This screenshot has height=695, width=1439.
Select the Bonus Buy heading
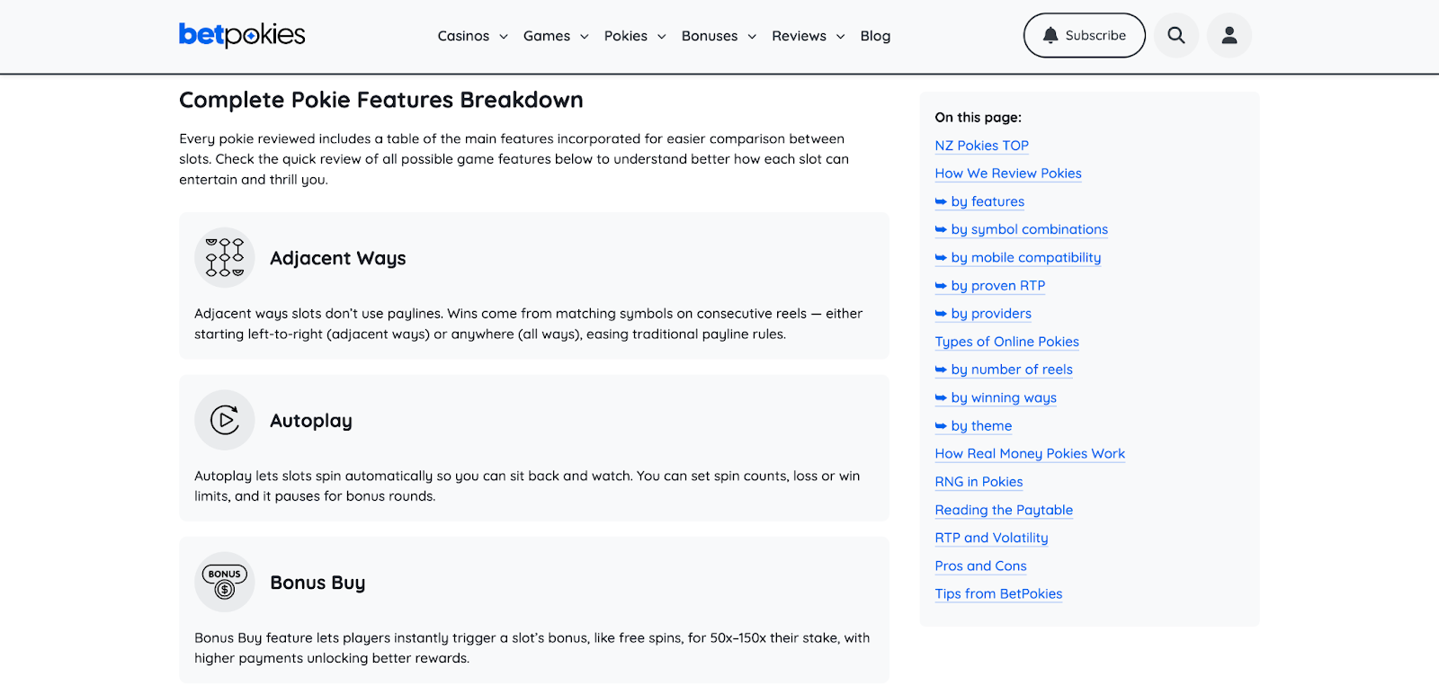pyautogui.click(x=317, y=583)
